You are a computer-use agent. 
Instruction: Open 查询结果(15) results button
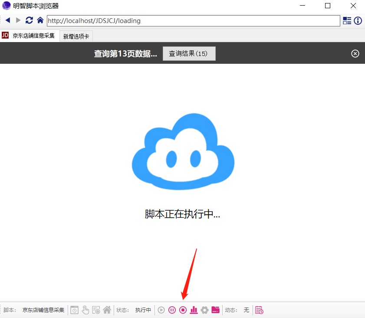pos(189,53)
